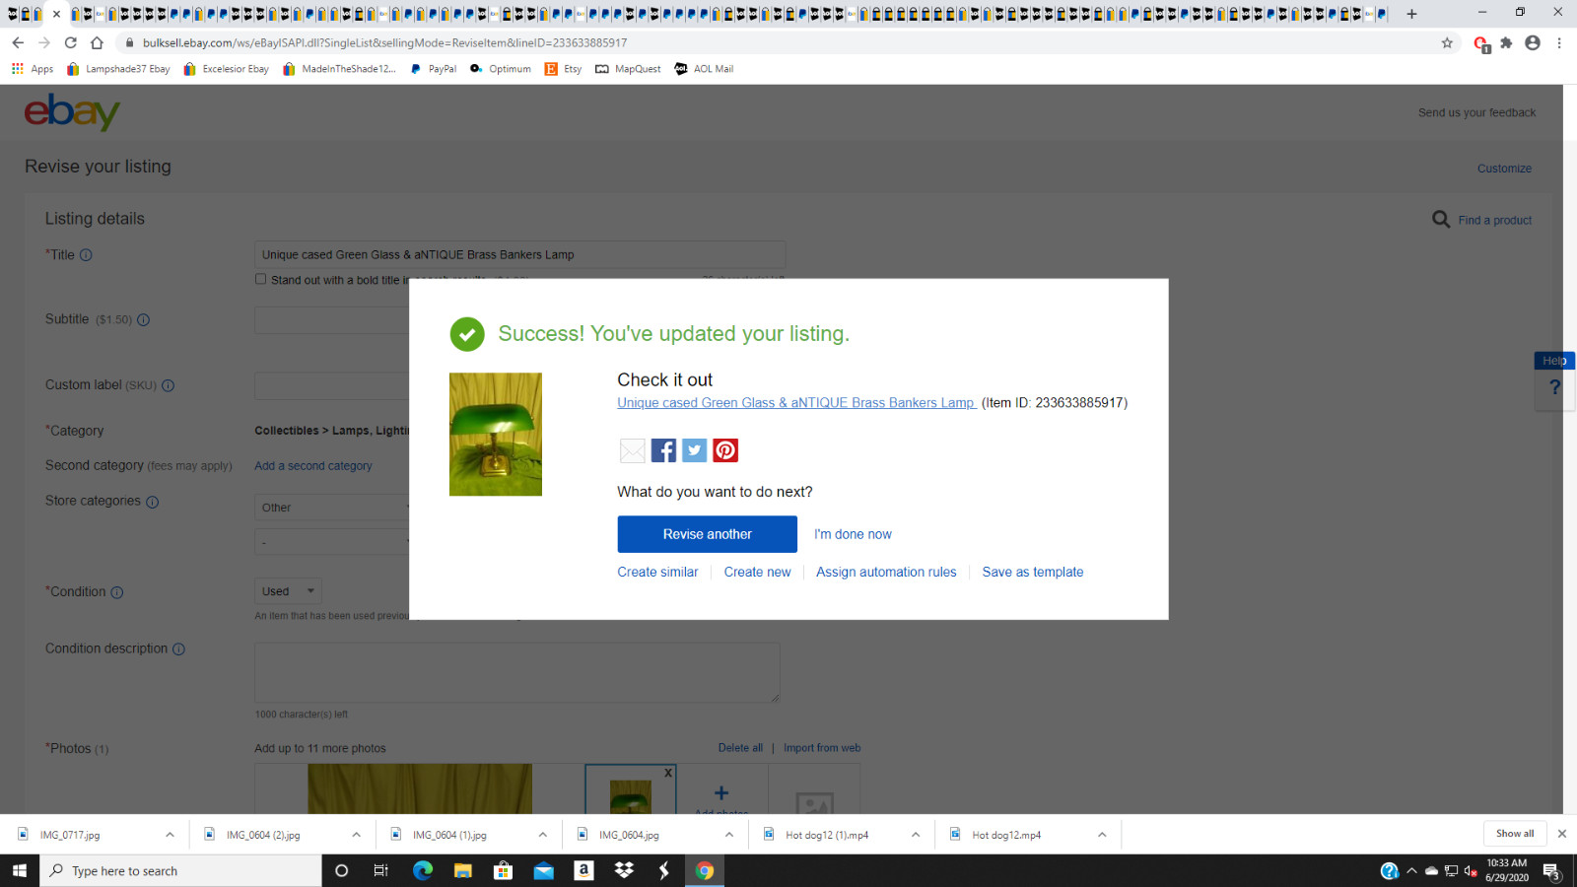Image resolution: width=1577 pixels, height=887 pixels.
Task: Reload the page
Action: [x=70, y=42]
